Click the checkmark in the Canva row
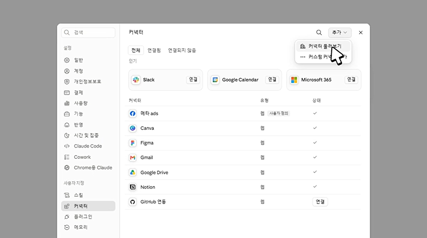 [315, 128]
